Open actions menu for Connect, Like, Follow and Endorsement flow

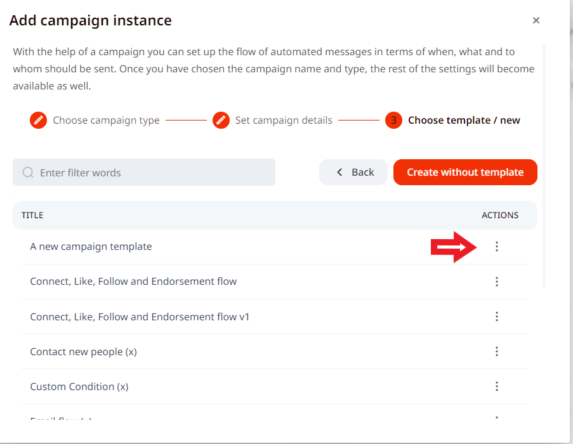pos(497,282)
